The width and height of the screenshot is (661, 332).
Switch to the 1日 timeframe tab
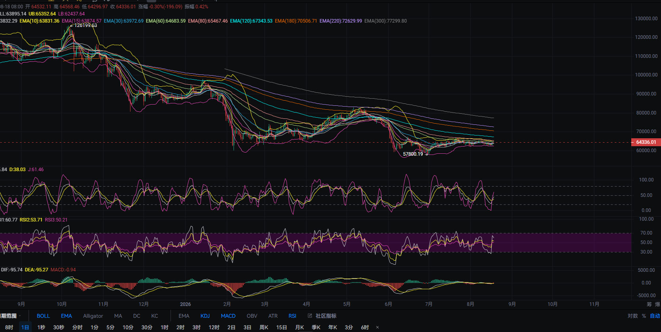25,327
